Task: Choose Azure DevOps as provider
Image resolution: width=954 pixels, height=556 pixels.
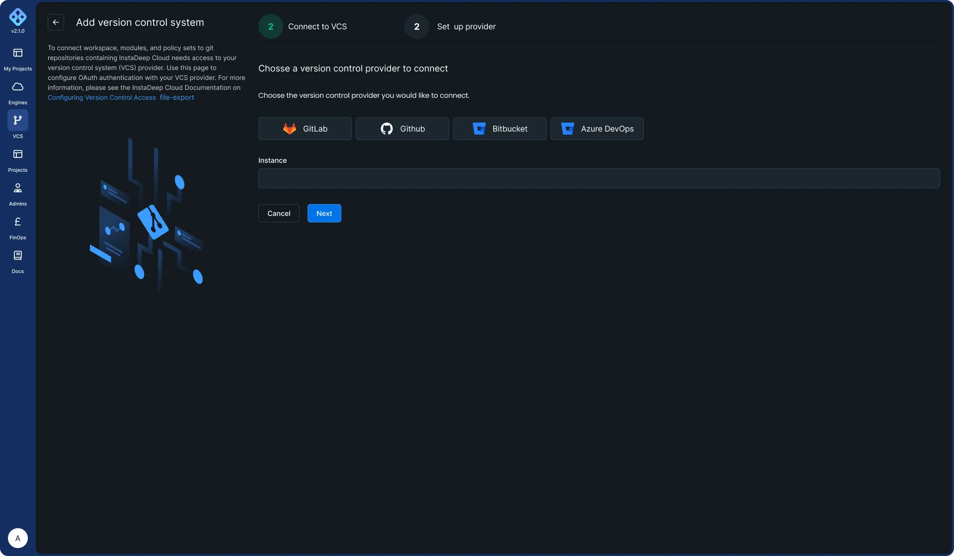Action: (x=597, y=129)
